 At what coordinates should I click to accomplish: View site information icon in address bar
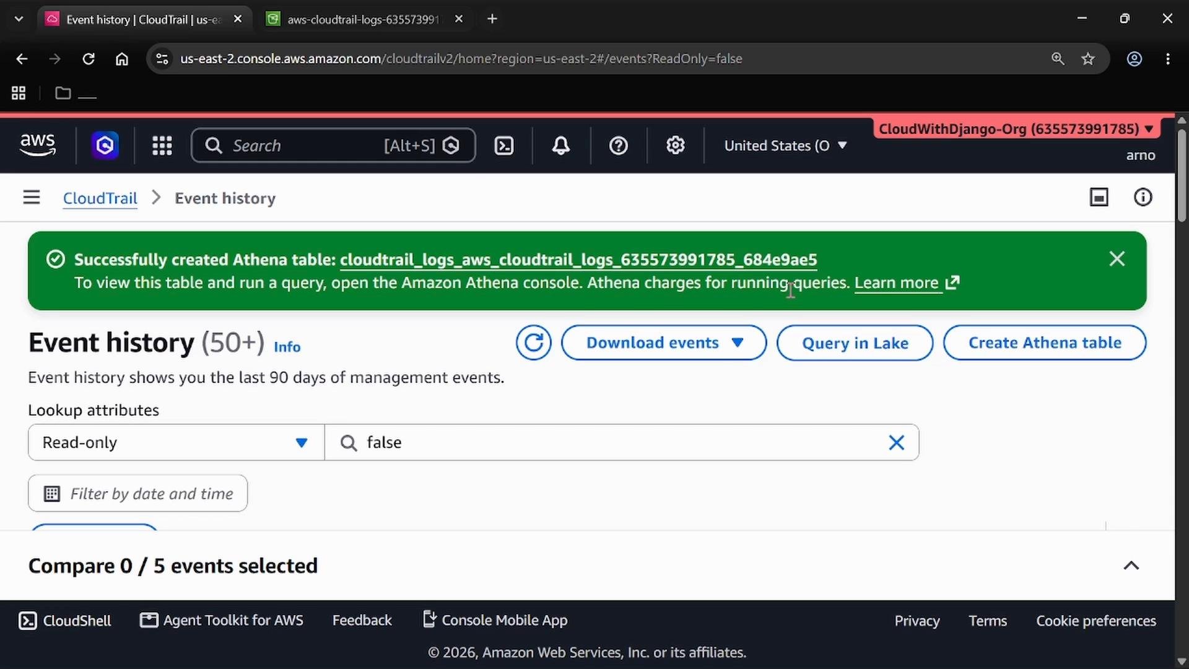click(x=162, y=59)
